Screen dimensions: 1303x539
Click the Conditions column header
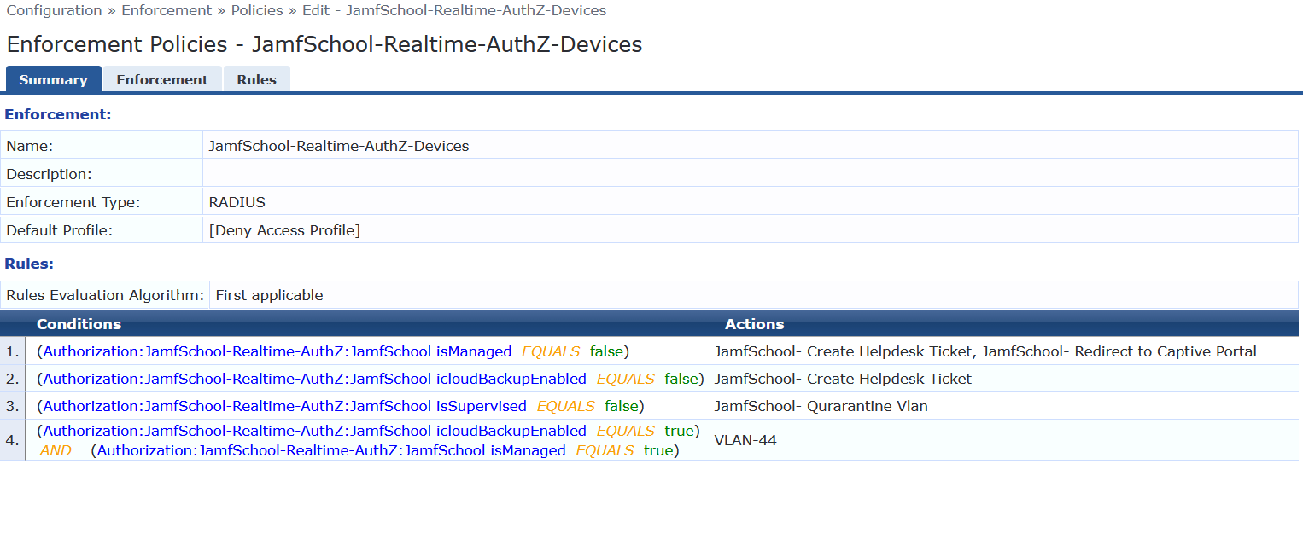[x=79, y=324]
